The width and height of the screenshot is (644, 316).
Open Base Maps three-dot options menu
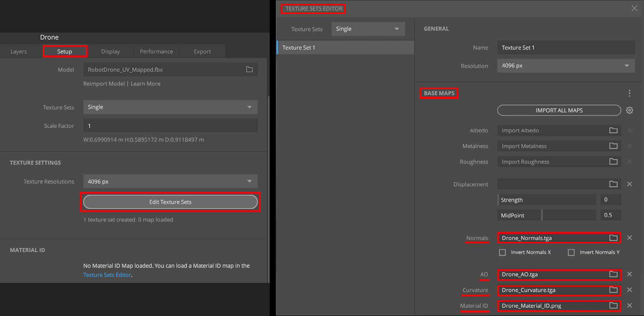point(630,93)
